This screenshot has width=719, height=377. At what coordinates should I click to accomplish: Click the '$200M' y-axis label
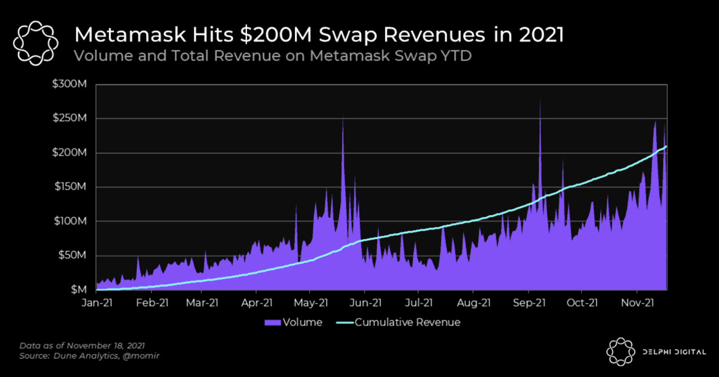pyautogui.click(x=69, y=152)
